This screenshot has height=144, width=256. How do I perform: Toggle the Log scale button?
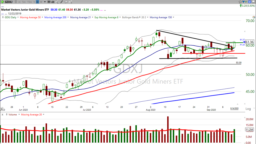248,109
